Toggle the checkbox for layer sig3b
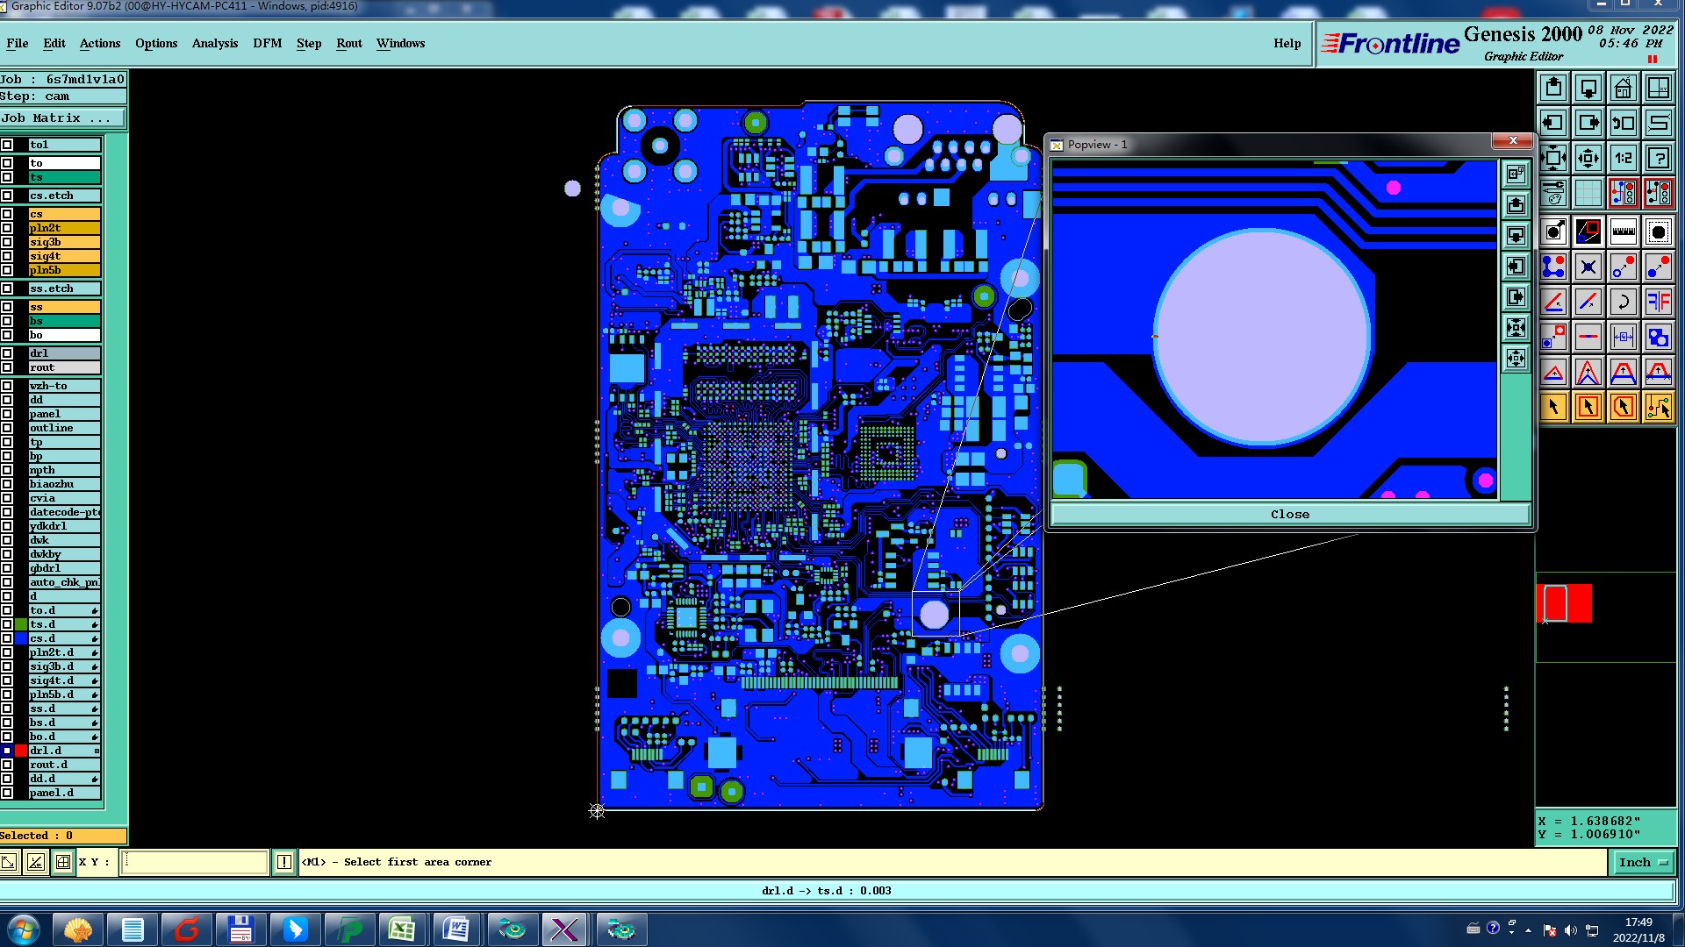 pyautogui.click(x=7, y=242)
